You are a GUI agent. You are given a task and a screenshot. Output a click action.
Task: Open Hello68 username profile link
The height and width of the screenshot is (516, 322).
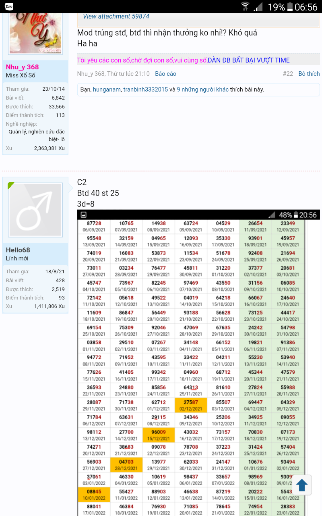(x=18, y=250)
